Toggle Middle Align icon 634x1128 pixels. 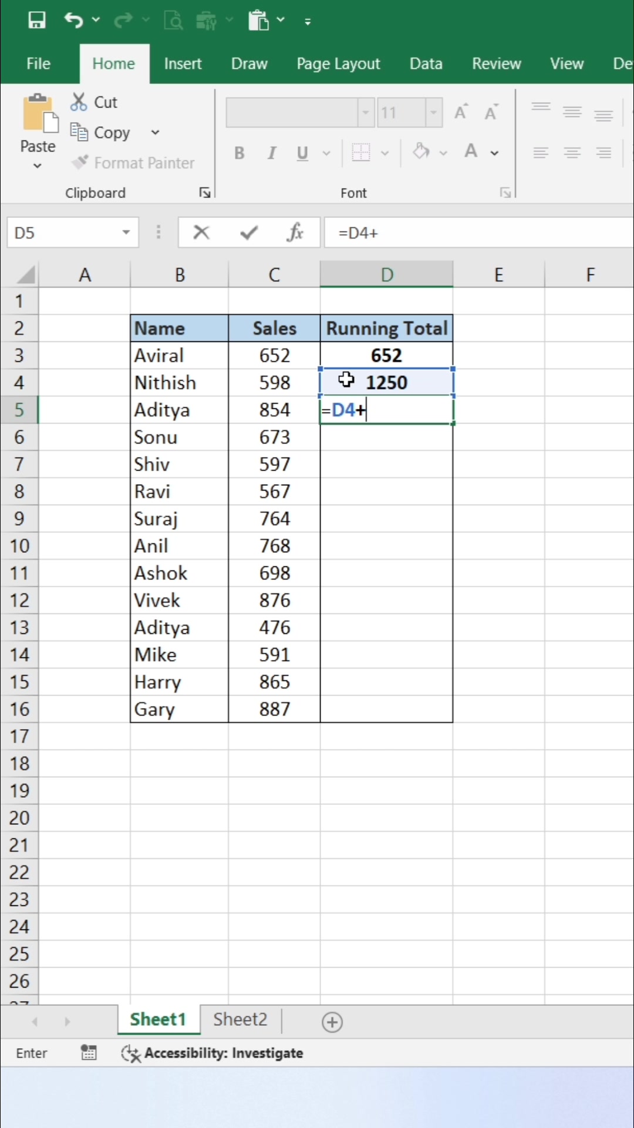click(x=572, y=112)
